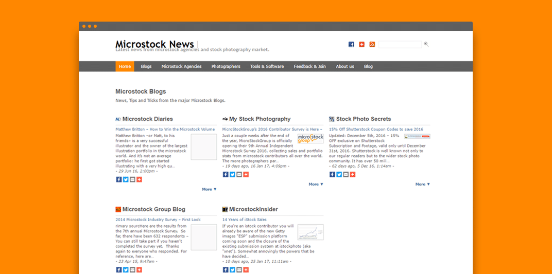Open Matthew Britton Microstock Volume article
Image resolution: width=552 pixels, height=274 pixels.
[x=165, y=129]
